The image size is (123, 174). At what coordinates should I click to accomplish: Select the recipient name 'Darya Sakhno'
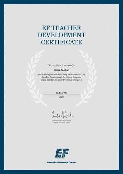pos(61,70)
